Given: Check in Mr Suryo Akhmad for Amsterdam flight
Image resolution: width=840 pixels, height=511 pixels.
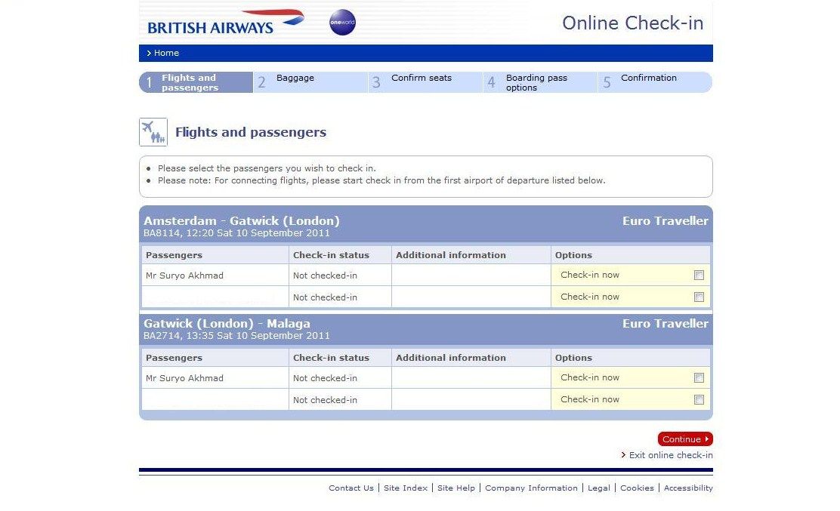Looking at the screenshot, I should [699, 276].
